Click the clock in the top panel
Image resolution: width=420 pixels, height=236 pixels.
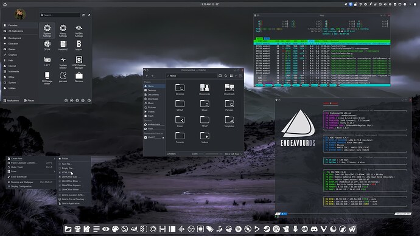coord(206,4)
